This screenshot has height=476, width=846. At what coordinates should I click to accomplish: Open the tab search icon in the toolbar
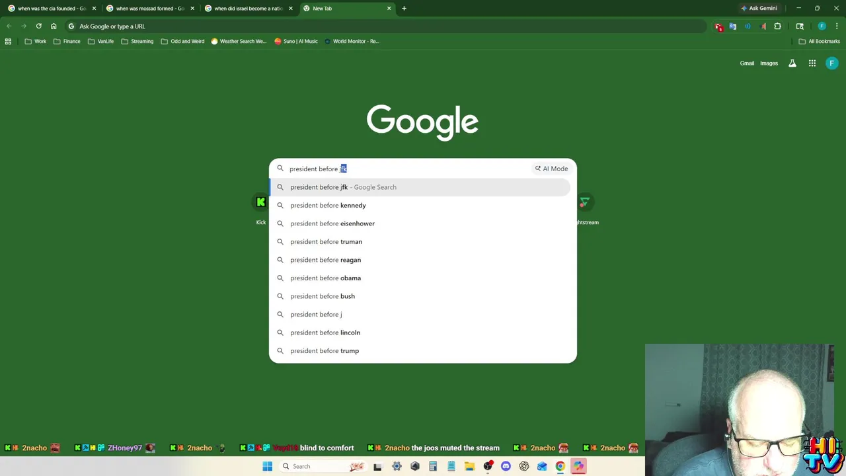800,26
